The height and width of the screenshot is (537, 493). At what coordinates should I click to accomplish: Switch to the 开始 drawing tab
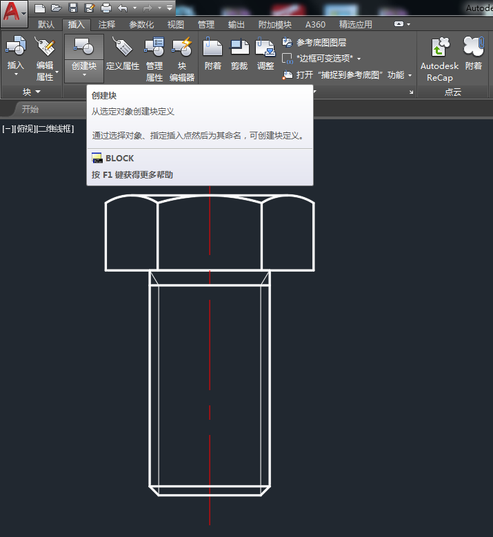pyautogui.click(x=30, y=109)
